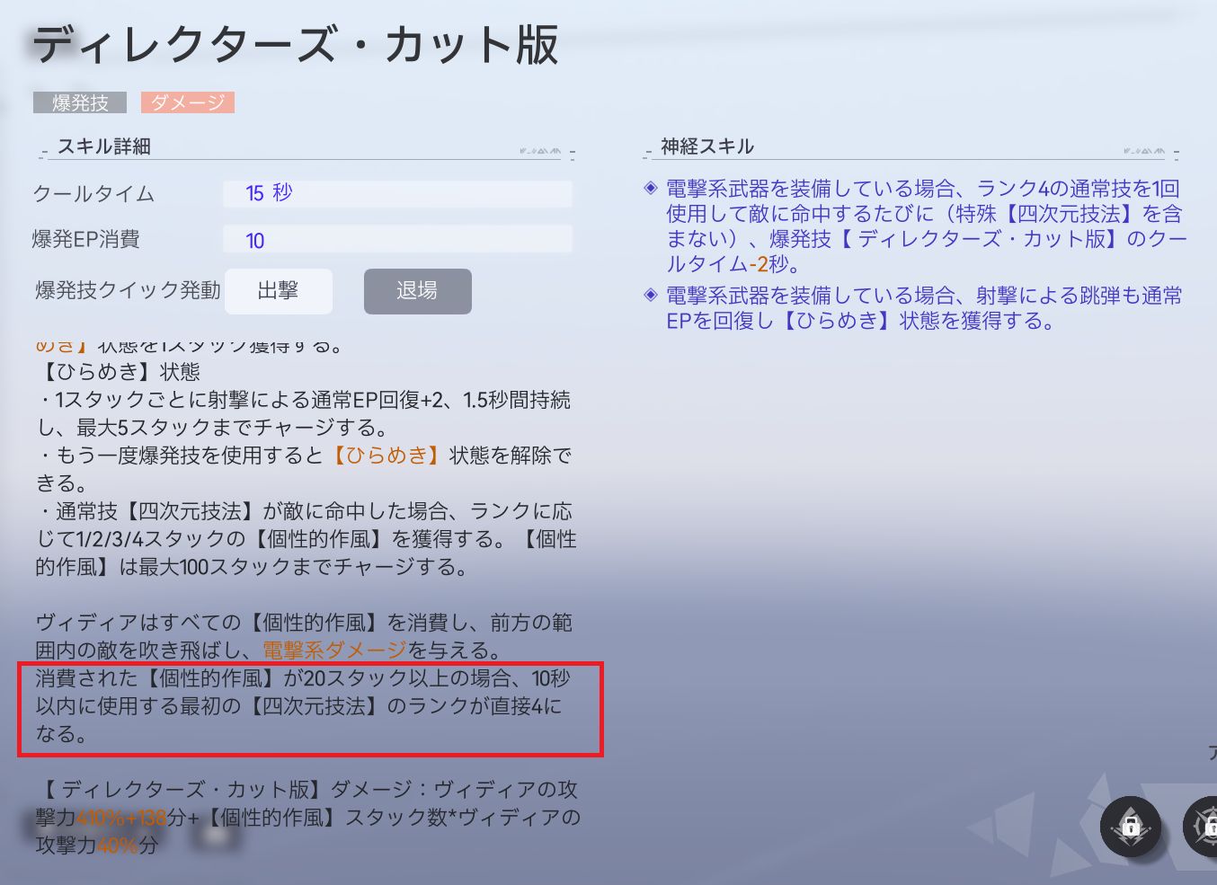Click the クールタイム-2秒 neural skill text

pos(733,264)
